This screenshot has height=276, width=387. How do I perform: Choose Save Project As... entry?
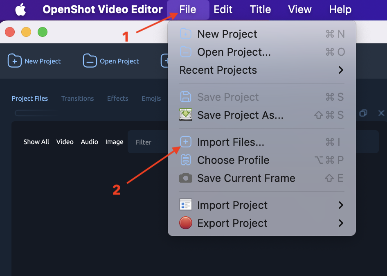pyautogui.click(x=262, y=115)
